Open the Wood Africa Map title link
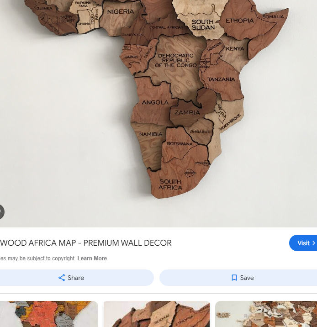Screen dimensions: 317x327 tap(86, 243)
